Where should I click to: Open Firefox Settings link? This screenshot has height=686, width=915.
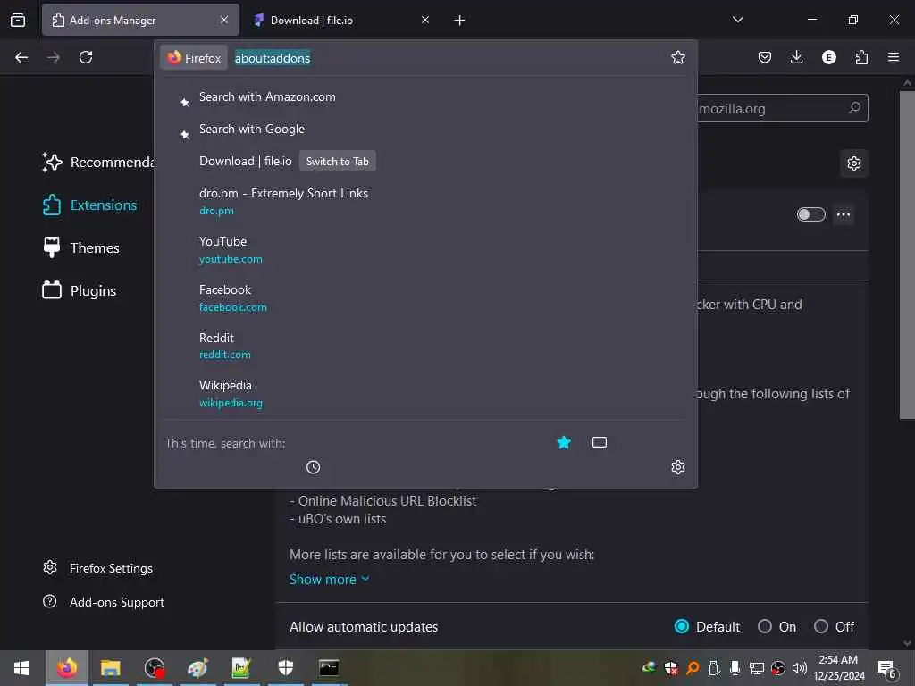98,568
